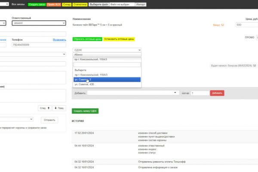Open the Все заказы orders list
This screenshot has height=172, width=258.
tap(18, 4)
